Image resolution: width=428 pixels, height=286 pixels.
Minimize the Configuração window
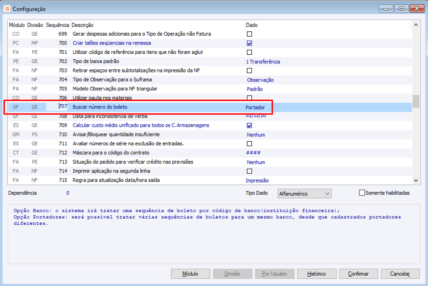(386, 8)
